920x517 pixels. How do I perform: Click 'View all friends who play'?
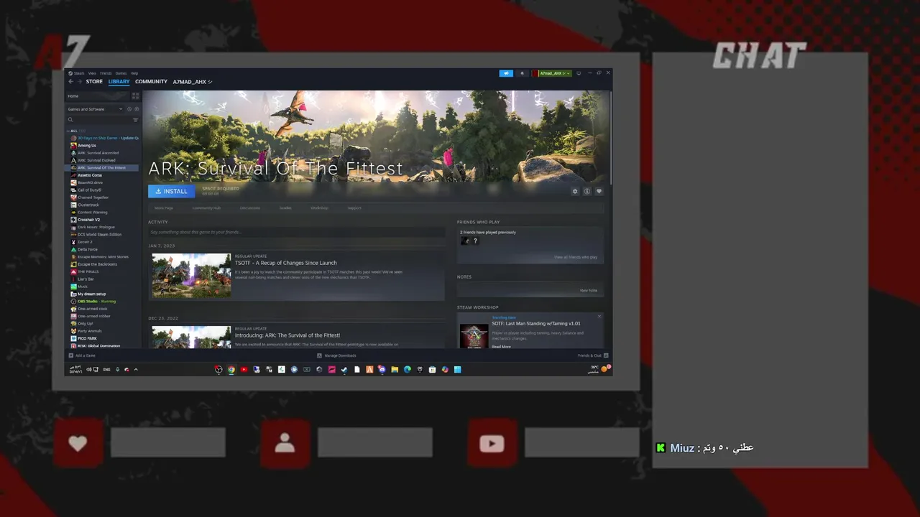(575, 257)
